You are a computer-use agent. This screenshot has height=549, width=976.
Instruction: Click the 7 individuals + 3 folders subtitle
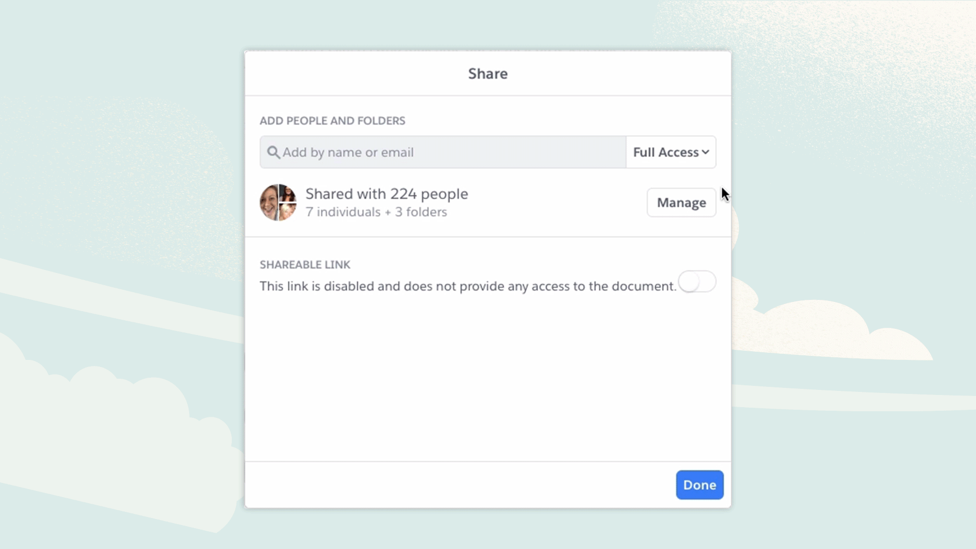pos(376,212)
